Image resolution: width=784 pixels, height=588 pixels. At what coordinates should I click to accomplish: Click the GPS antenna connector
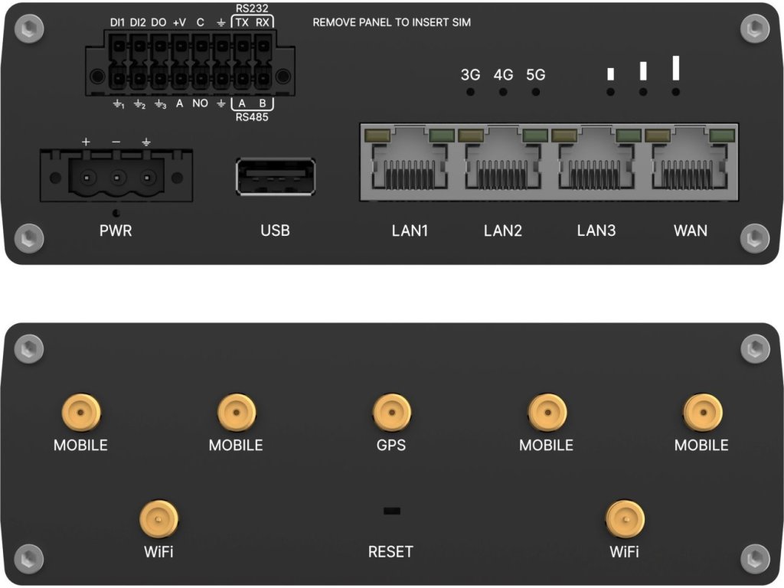tap(390, 413)
